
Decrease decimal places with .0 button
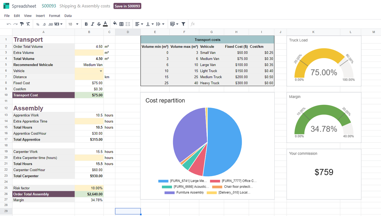(x=44, y=24)
